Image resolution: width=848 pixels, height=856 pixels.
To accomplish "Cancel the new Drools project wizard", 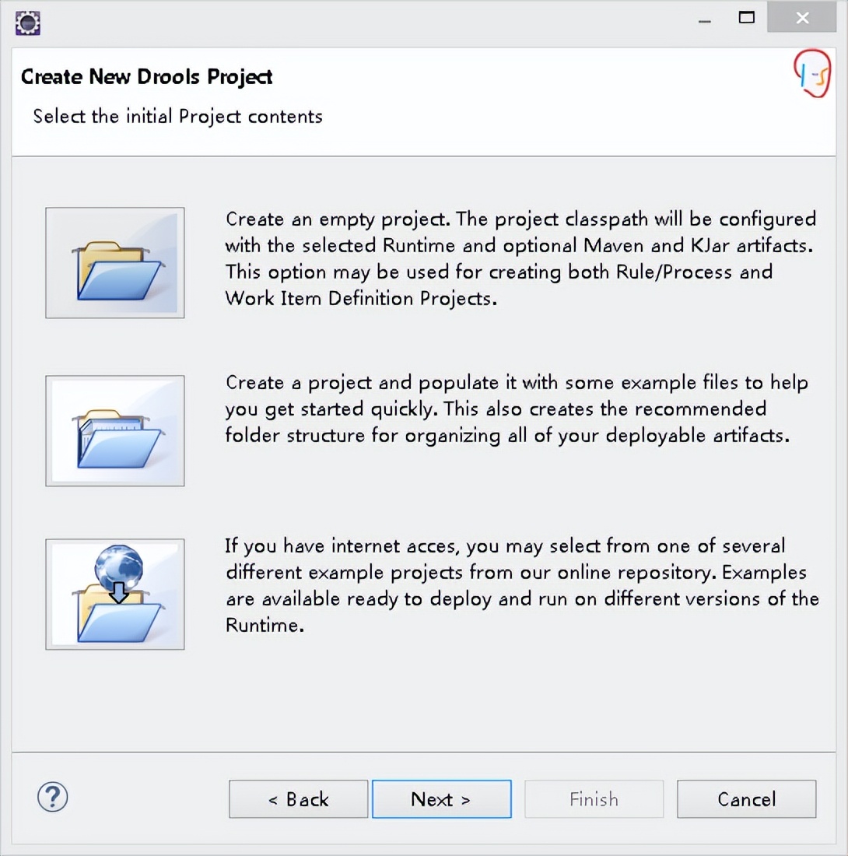I will [747, 799].
